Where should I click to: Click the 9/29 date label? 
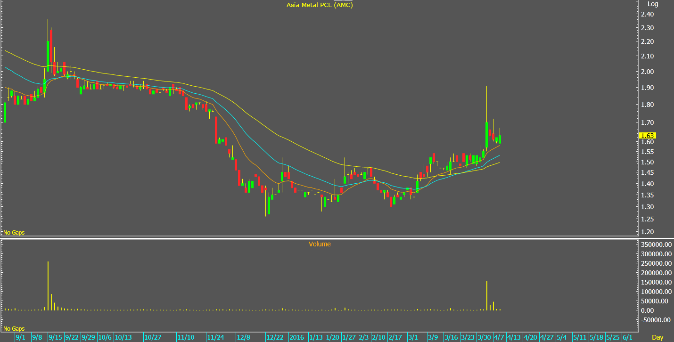tap(89, 338)
